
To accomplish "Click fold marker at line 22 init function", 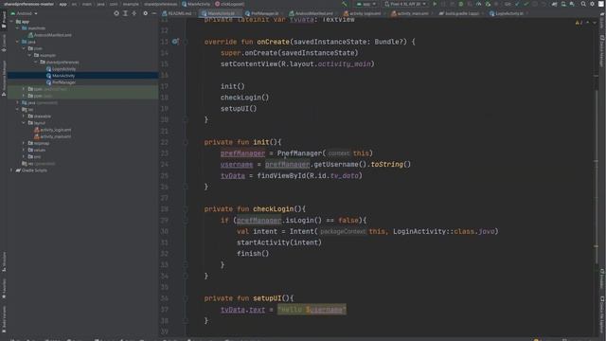I will (x=186, y=142).
